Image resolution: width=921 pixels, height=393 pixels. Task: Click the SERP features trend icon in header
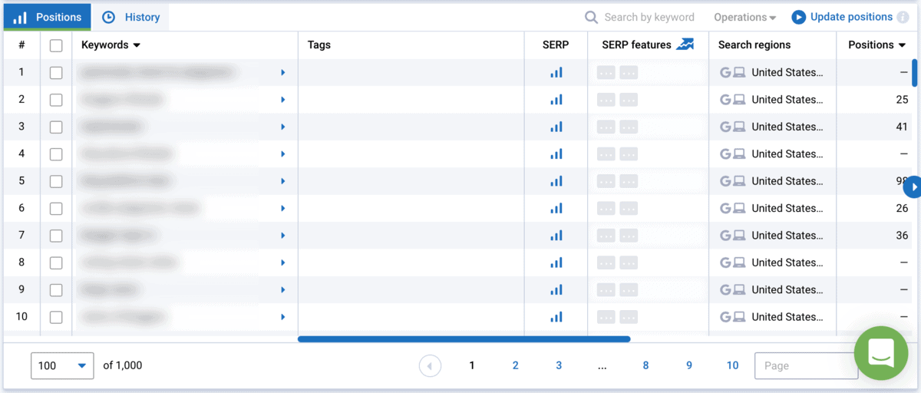pos(685,45)
